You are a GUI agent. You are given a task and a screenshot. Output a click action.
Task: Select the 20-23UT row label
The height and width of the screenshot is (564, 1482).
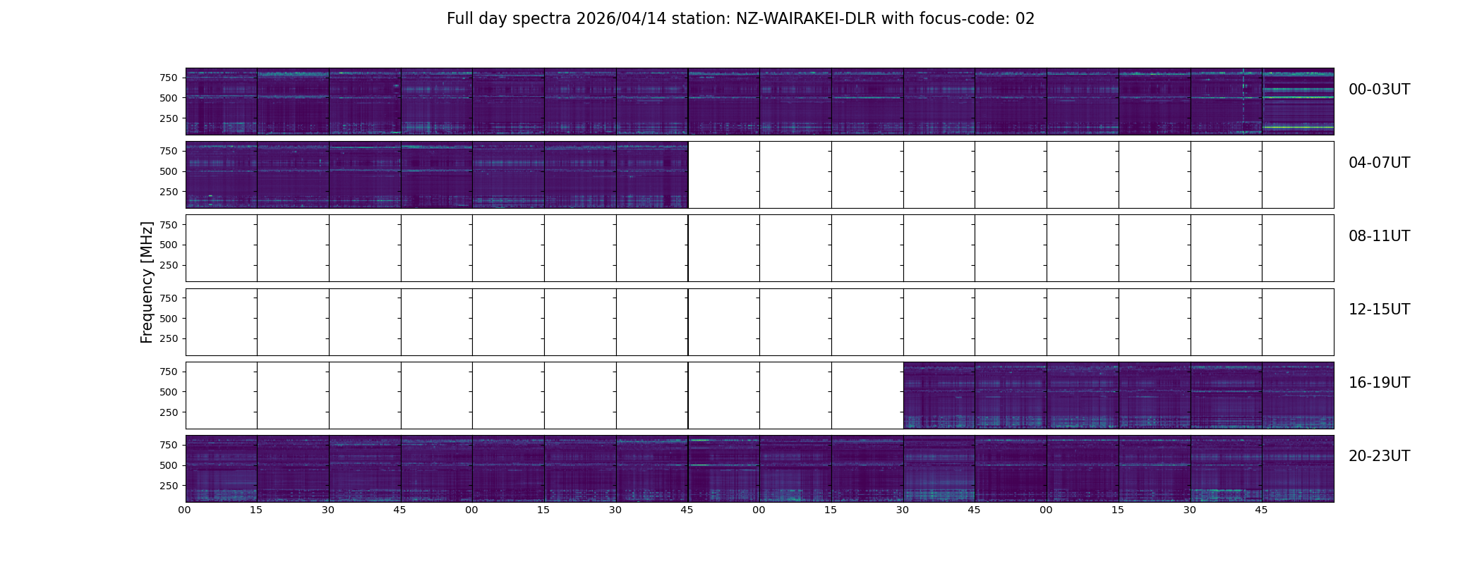1379,456
